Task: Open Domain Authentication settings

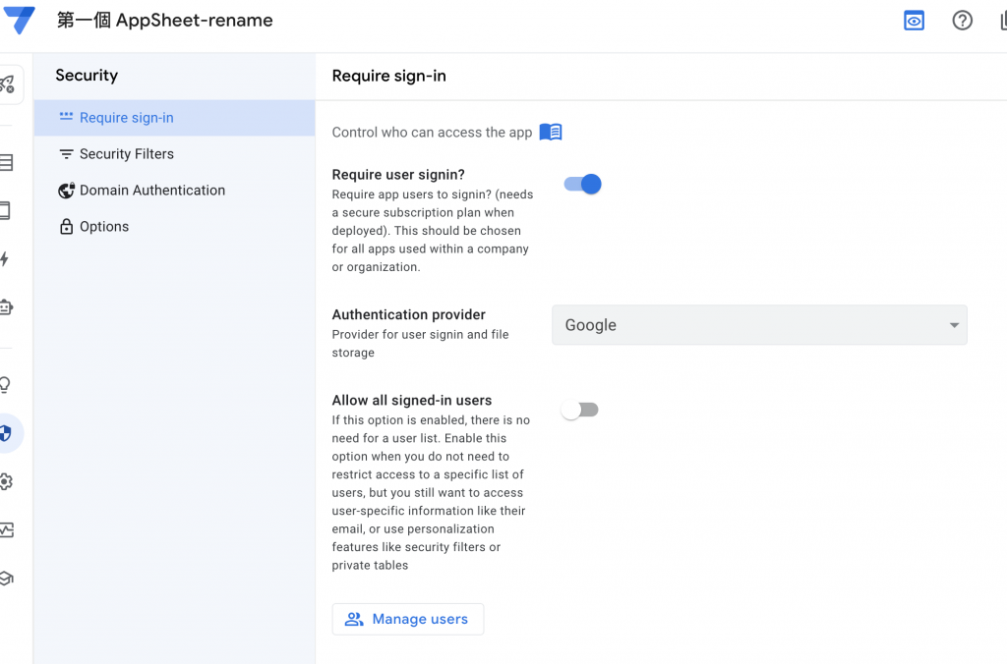Action: [151, 191]
